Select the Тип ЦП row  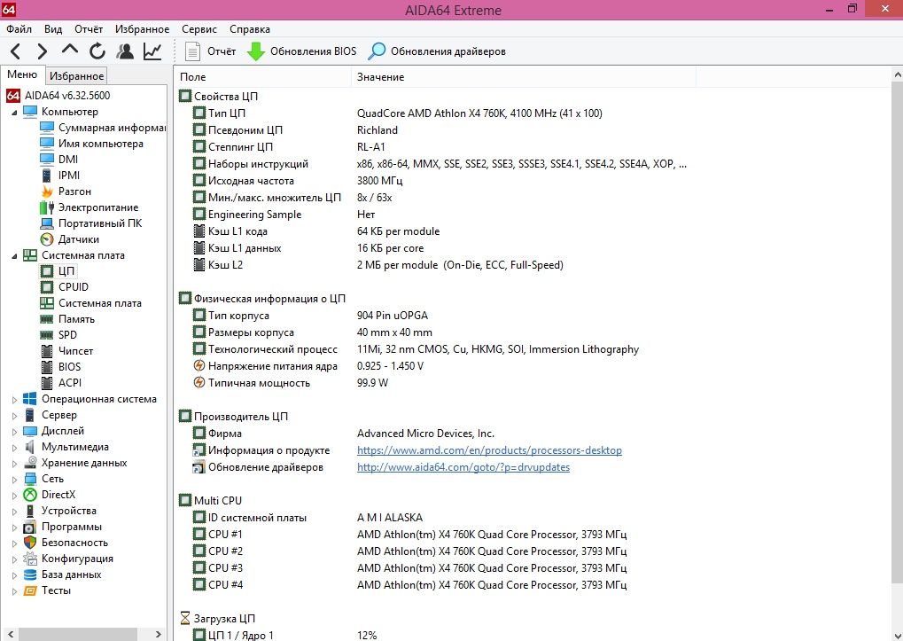pyautogui.click(x=397, y=113)
